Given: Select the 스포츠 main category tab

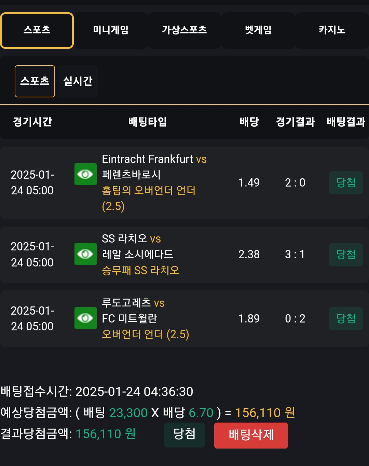Looking at the screenshot, I should coord(37,30).
